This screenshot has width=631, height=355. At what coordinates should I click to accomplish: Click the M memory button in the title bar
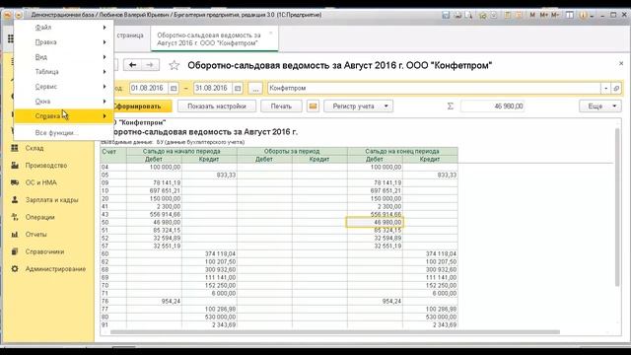[x=532, y=15]
